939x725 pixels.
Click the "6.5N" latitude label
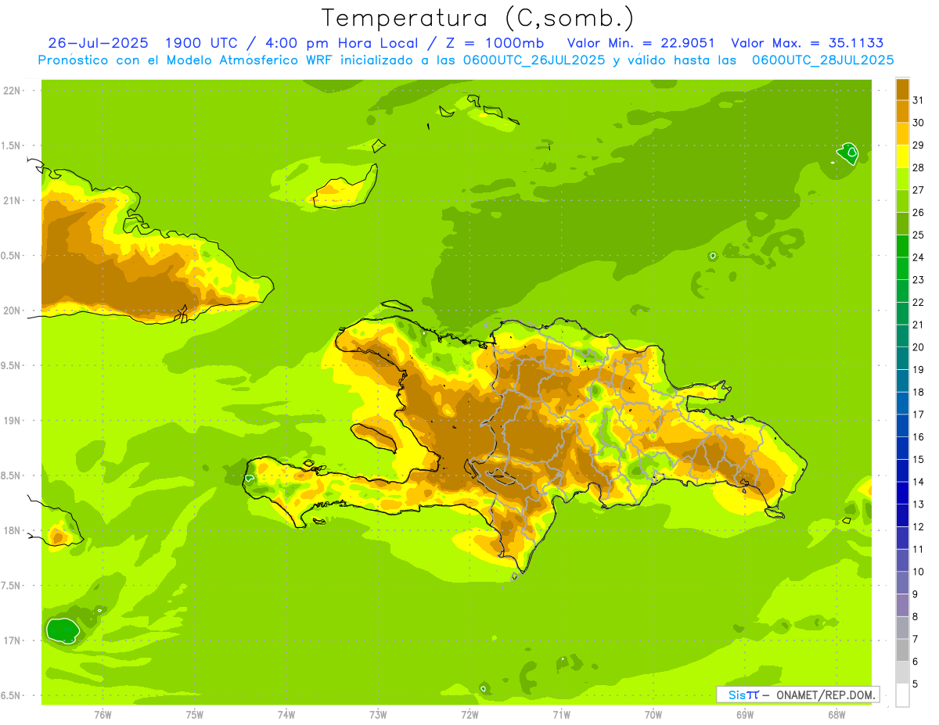pyautogui.click(x=11, y=695)
